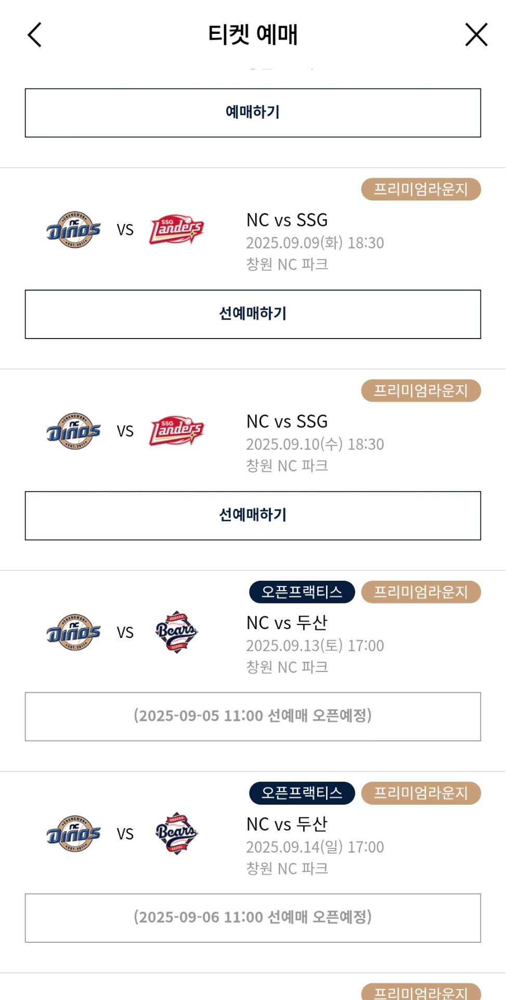Close the ticket booking page

476,35
